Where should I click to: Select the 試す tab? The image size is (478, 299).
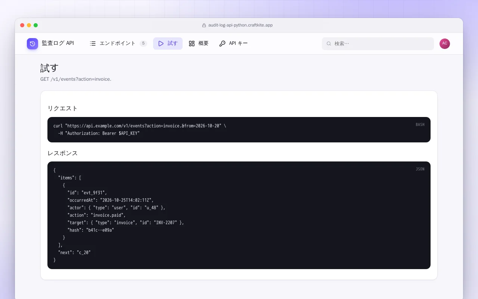coord(168,43)
